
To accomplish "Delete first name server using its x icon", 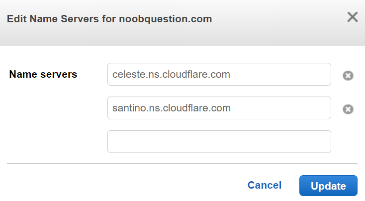I will (348, 76).
